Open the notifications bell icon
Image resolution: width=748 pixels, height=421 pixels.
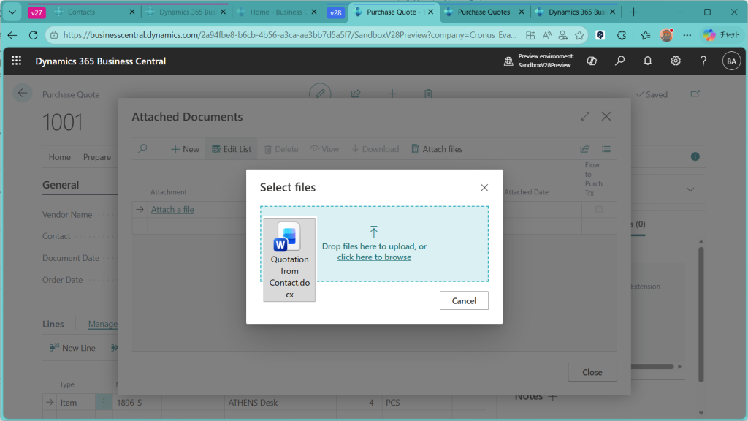[x=647, y=61]
